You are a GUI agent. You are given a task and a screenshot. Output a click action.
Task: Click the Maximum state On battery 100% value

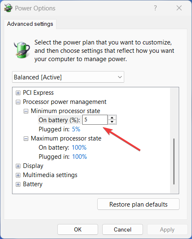(x=79, y=148)
